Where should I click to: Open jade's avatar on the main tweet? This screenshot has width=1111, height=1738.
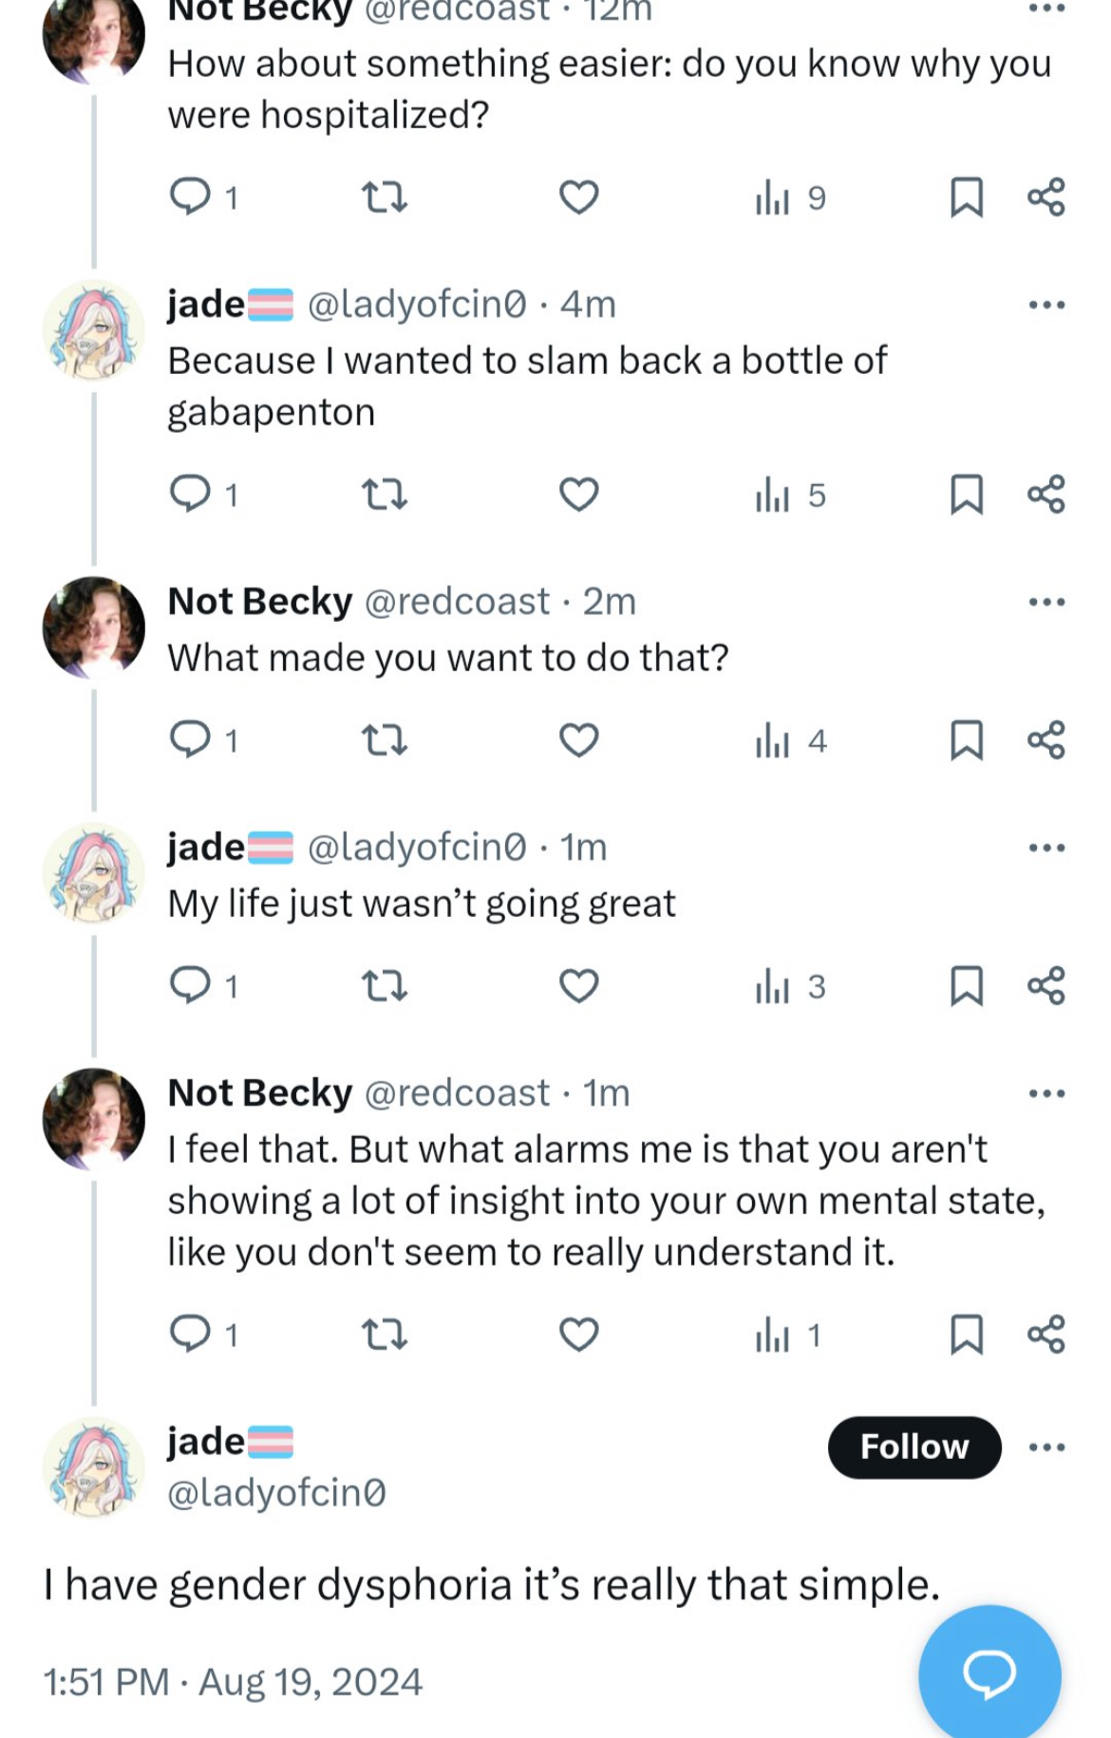click(x=94, y=1467)
